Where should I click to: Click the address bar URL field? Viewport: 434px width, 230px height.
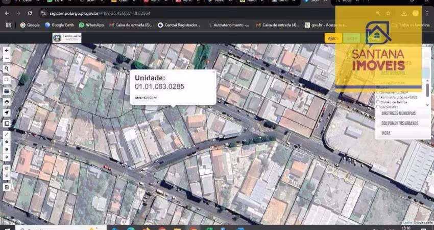pos(208,13)
